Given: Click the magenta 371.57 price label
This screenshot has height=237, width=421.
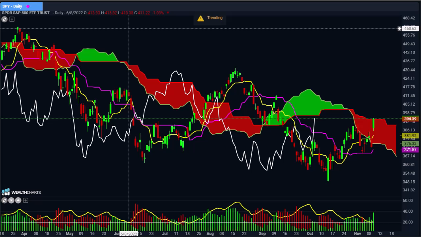Looking at the screenshot, I should coord(410,150).
